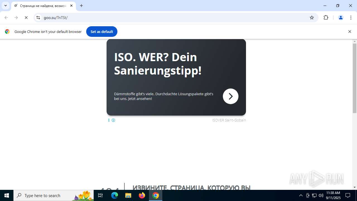This screenshot has width=357, height=201.
Task: Open the tab search dropdown arrow
Action: [x=5, y=6]
